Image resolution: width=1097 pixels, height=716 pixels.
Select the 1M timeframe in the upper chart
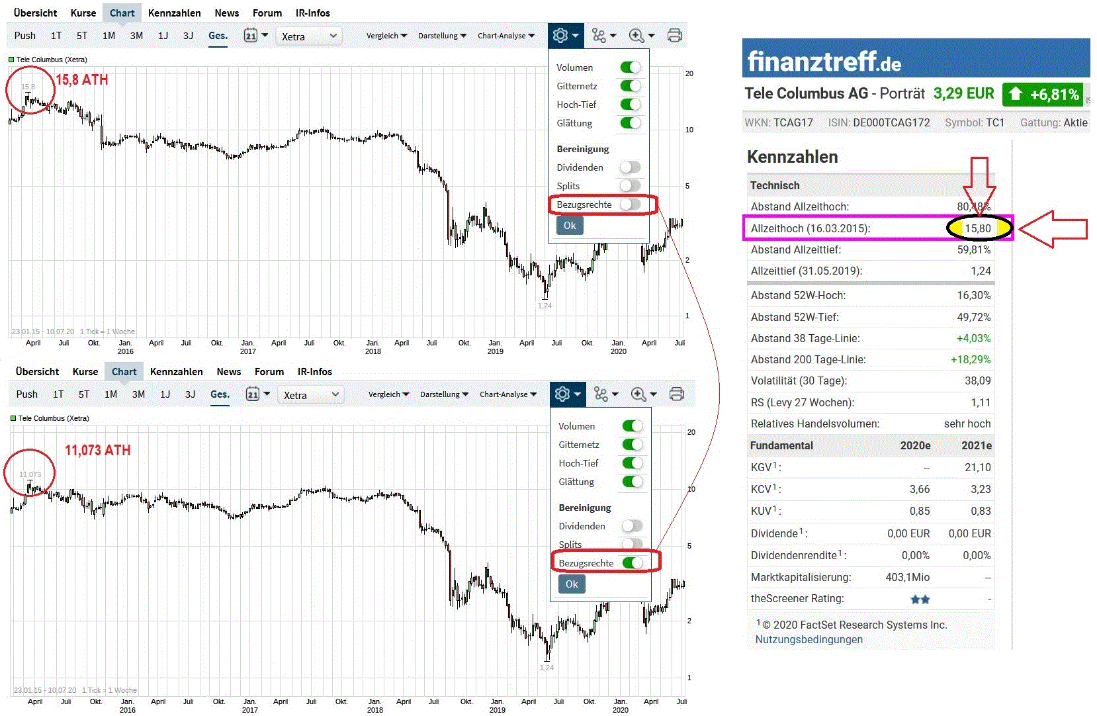point(109,36)
